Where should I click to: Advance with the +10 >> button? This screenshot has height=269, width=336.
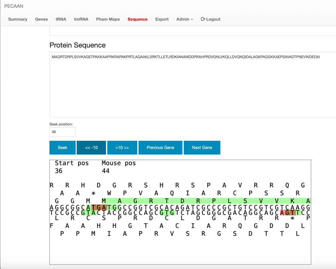coord(122,148)
